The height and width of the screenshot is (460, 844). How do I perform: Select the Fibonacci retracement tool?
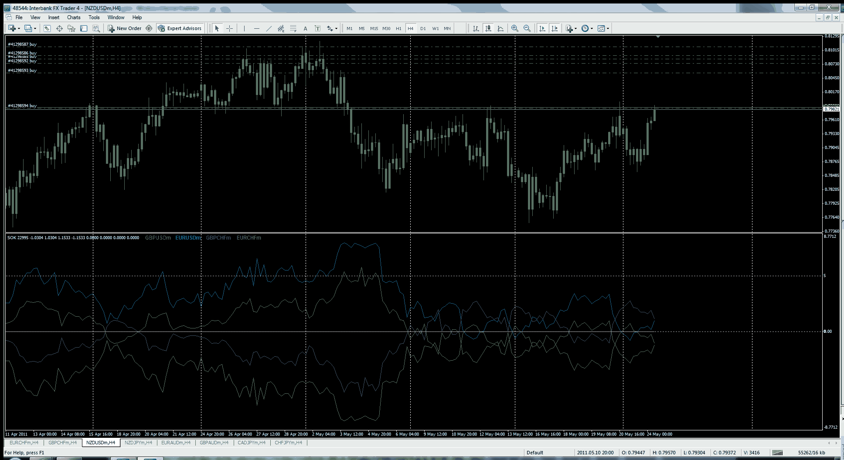pos(293,29)
